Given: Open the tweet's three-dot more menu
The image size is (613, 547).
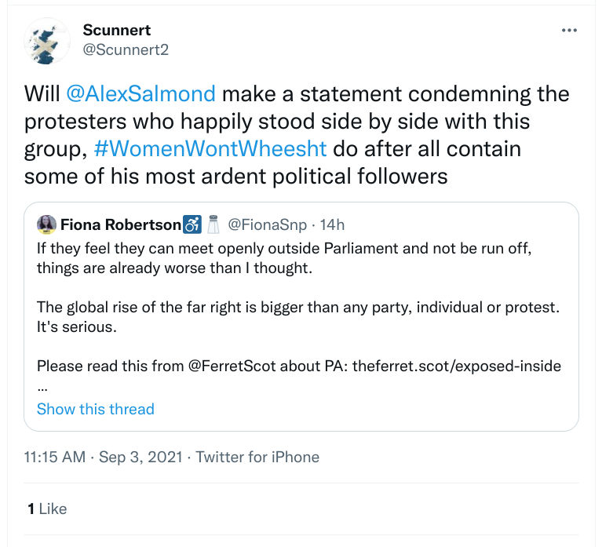Looking at the screenshot, I should (x=569, y=31).
